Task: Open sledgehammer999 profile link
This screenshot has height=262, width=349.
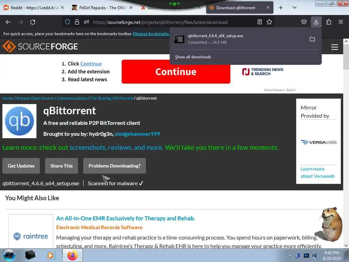Action: click(137, 134)
